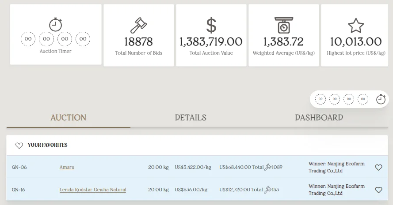Click the star icon for Highest lot price

pyautogui.click(x=356, y=26)
